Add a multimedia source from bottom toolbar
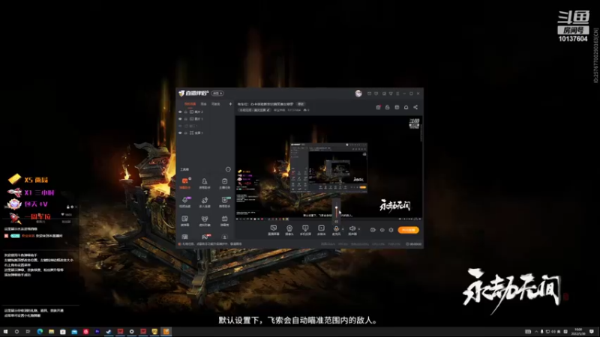Image resolution: width=600 pixels, height=337 pixels. (x=321, y=230)
